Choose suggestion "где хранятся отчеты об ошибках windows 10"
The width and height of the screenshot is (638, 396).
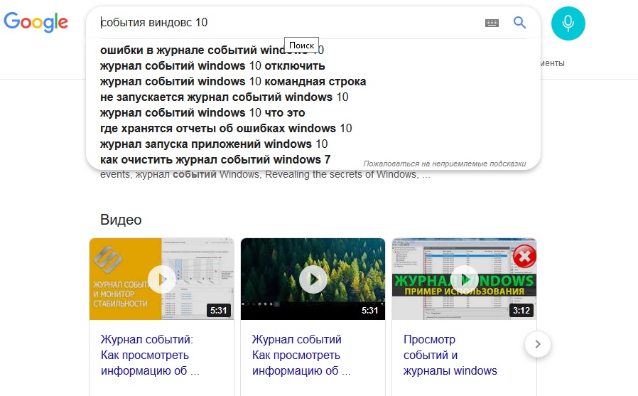click(226, 128)
